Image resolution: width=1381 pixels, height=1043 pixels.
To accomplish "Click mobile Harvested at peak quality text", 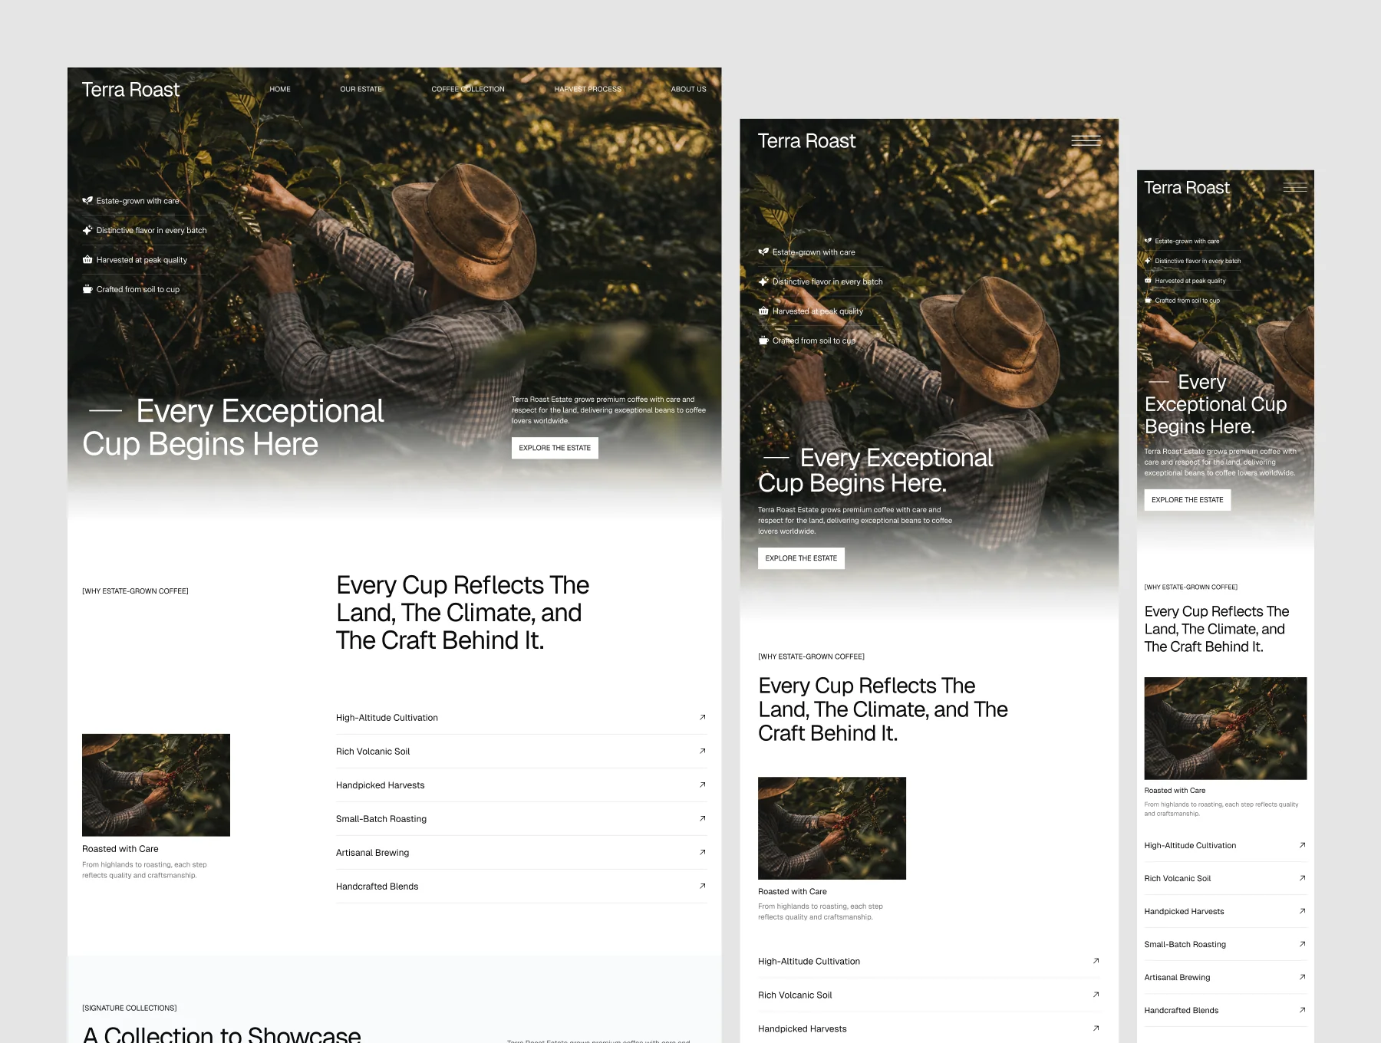I will coord(1190,281).
